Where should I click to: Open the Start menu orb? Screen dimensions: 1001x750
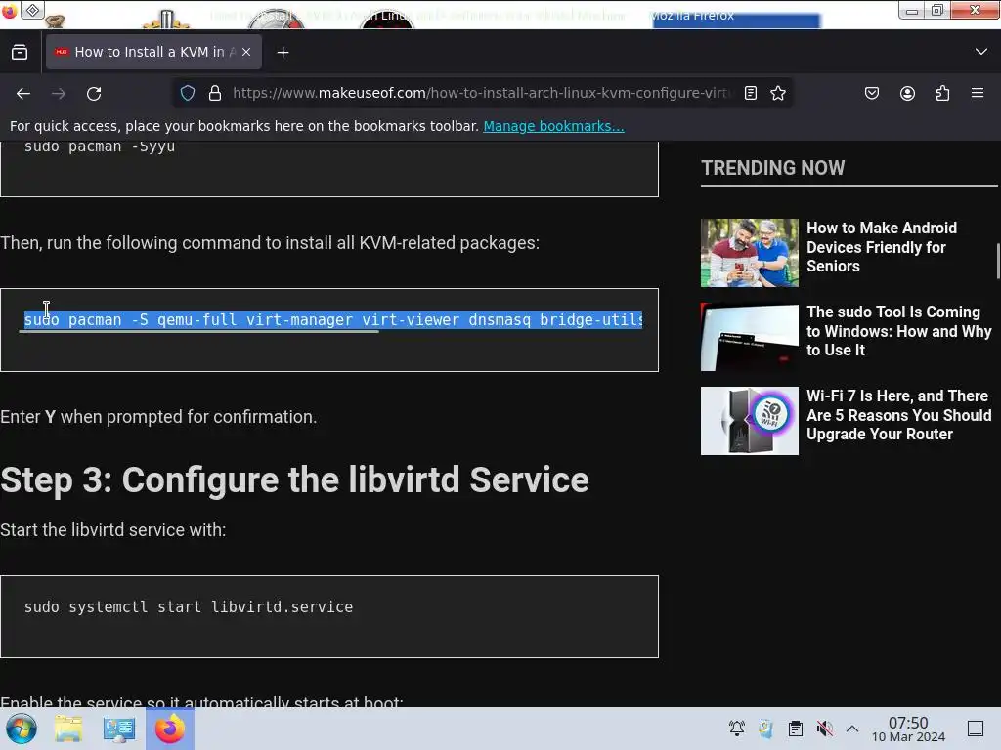point(22,729)
